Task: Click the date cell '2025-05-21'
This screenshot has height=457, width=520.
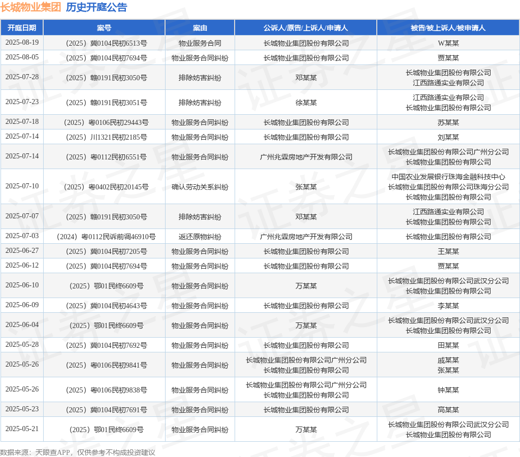Action: [22, 429]
